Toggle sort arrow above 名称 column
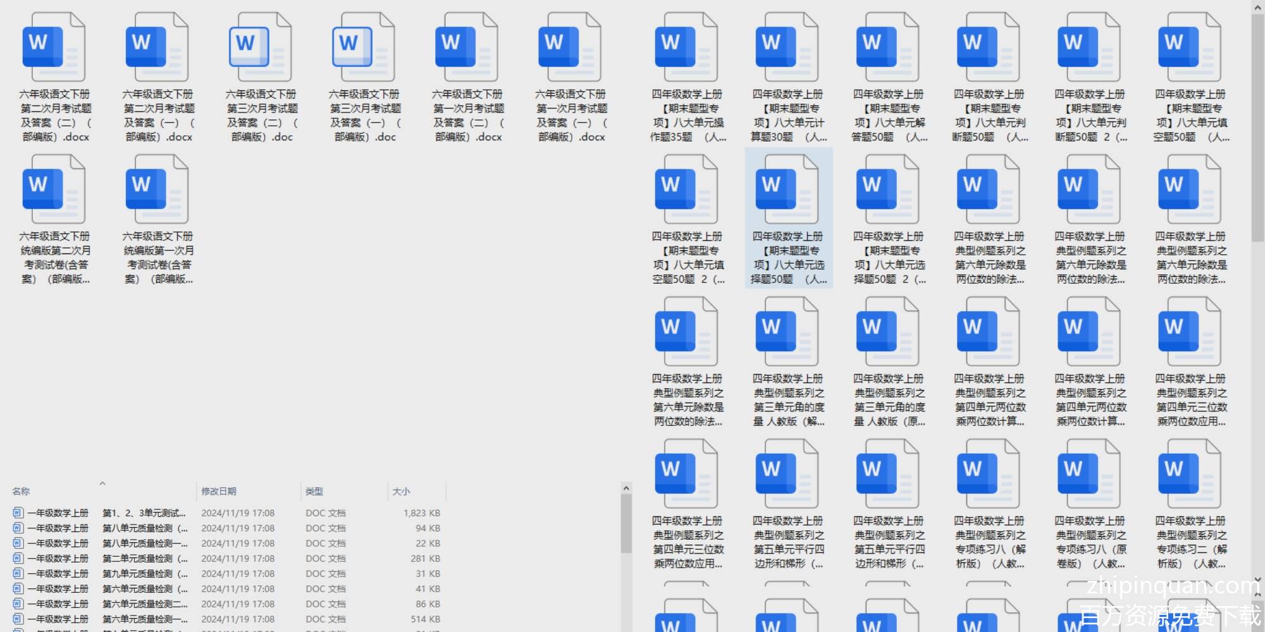Viewport: 1265px width, 632px height. 102,483
